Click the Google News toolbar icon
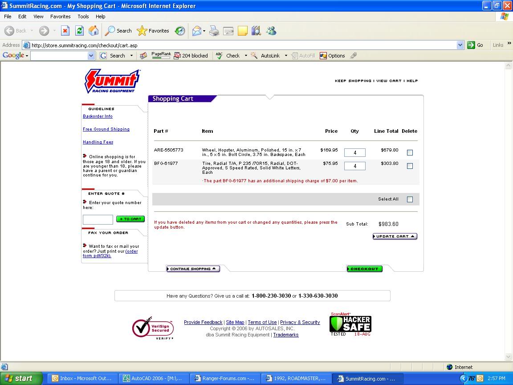This screenshot has width=513, height=385. pos(143,56)
